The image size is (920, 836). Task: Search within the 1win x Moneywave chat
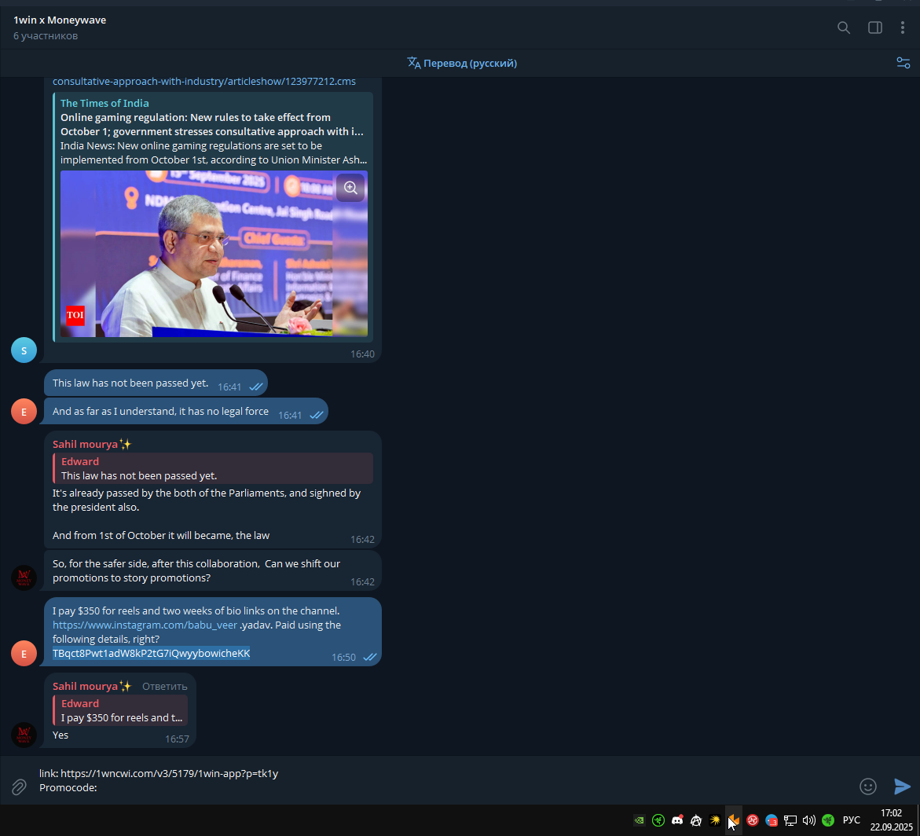tap(843, 27)
